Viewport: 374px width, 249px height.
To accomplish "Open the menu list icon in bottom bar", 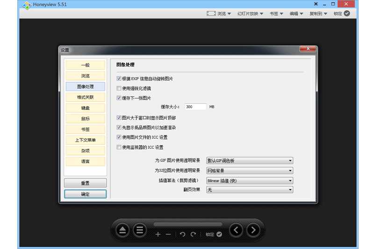I will coord(140,230).
